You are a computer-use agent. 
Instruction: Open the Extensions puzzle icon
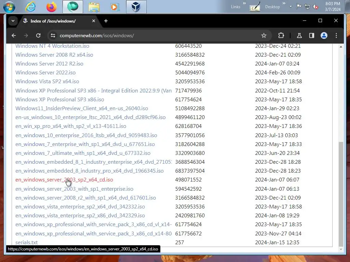point(281,35)
